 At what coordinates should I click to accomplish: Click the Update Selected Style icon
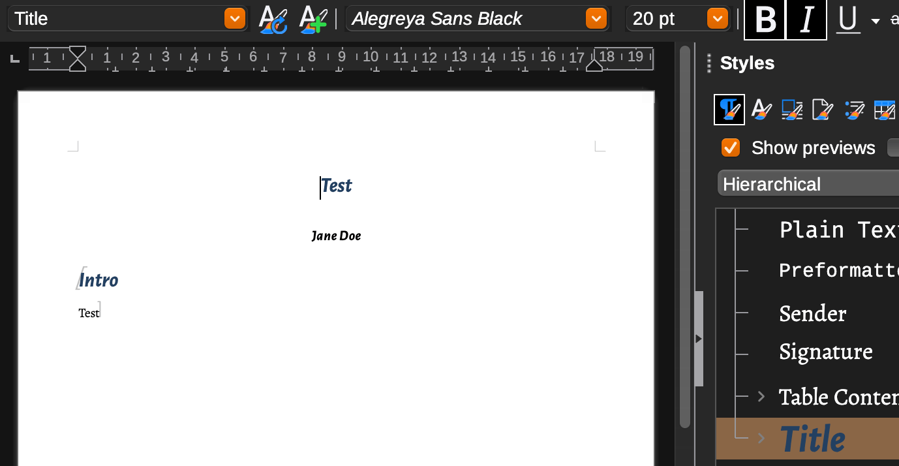pos(273,19)
